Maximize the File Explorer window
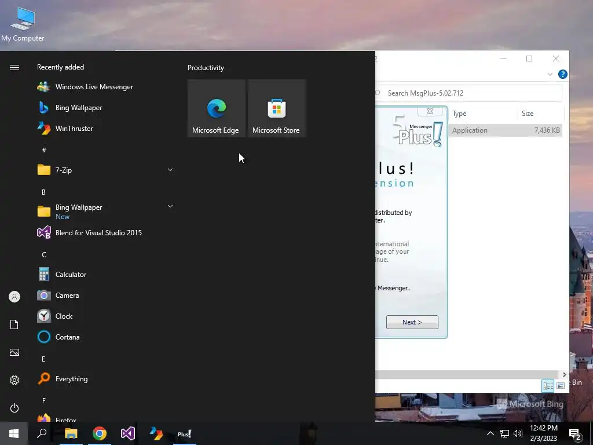This screenshot has width=593, height=445. coord(529,59)
